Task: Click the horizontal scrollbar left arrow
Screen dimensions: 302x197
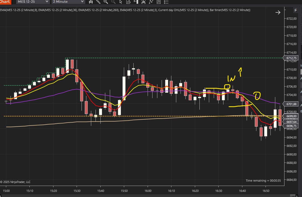Action: coord(1,196)
